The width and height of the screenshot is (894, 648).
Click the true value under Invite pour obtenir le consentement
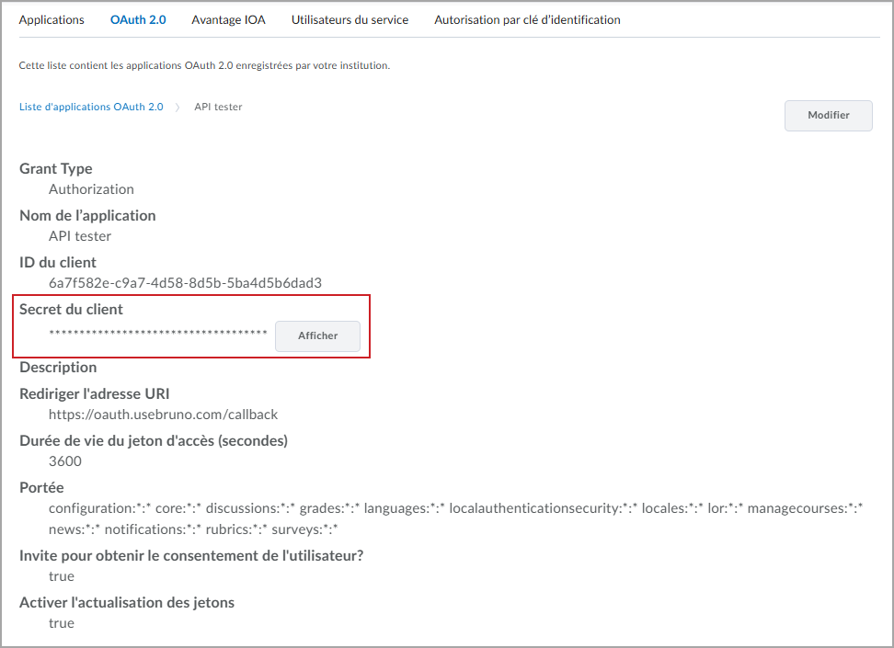point(62,576)
